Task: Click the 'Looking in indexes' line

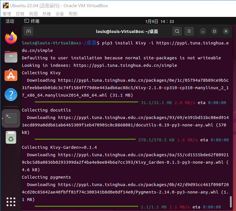Action: tap(99, 65)
